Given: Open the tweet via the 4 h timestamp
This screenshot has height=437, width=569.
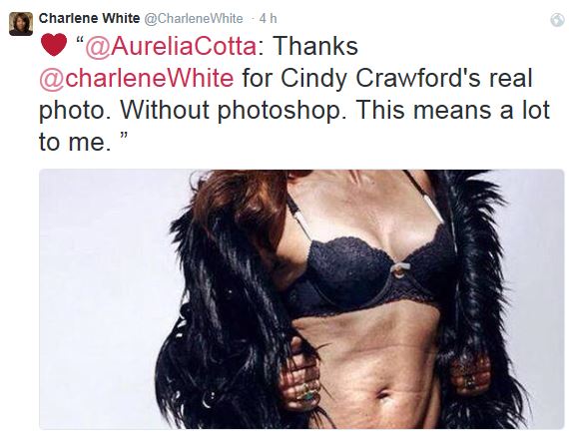Looking at the screenshot, I should pos(268,19).
